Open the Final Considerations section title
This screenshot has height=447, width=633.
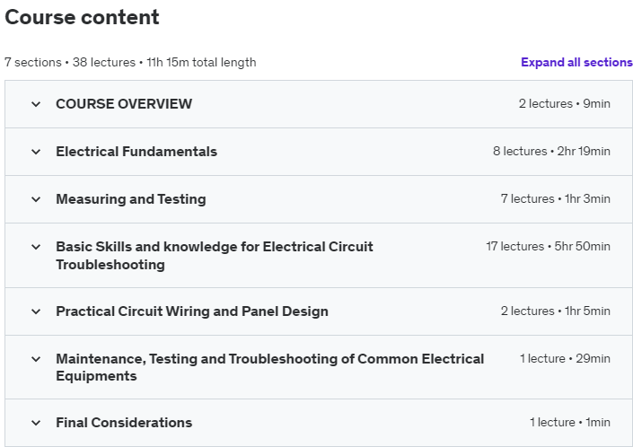pos(124,423)
